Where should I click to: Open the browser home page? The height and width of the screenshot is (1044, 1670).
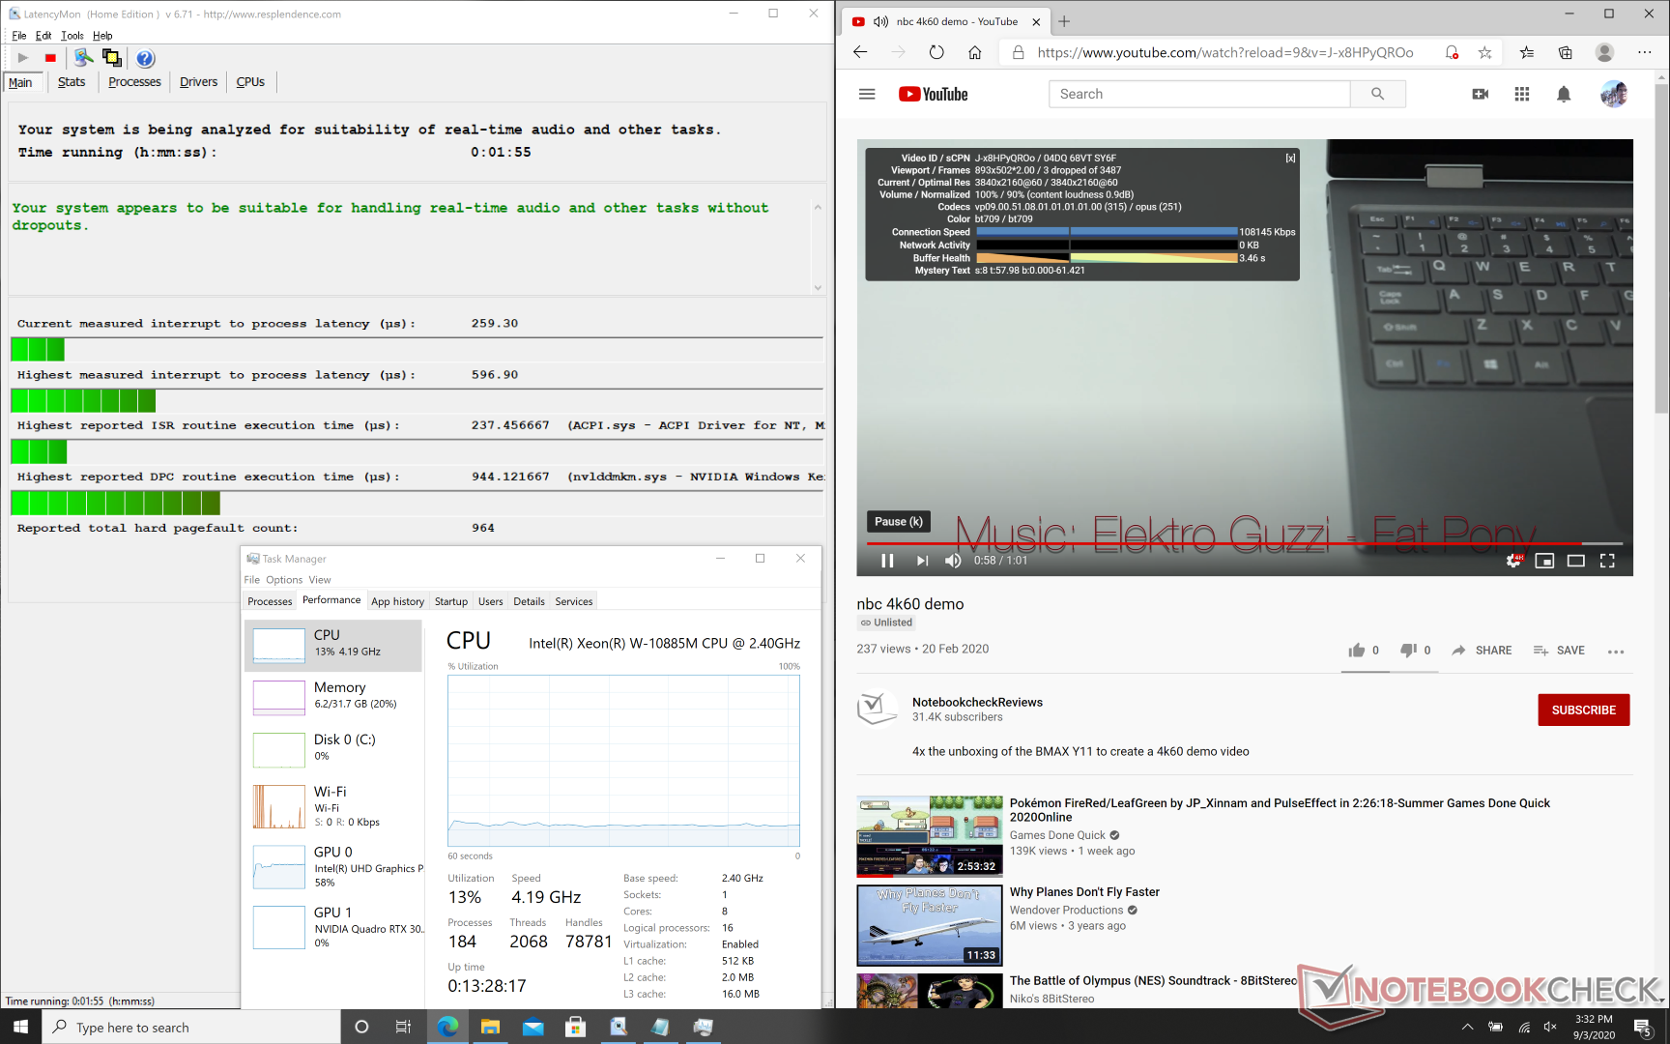(974, 52)
